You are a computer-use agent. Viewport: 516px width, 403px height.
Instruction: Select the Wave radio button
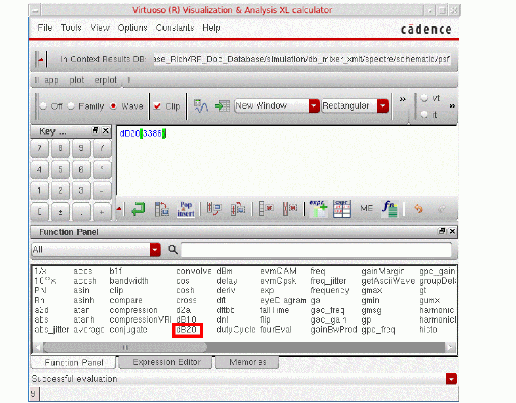pos(113,106)
